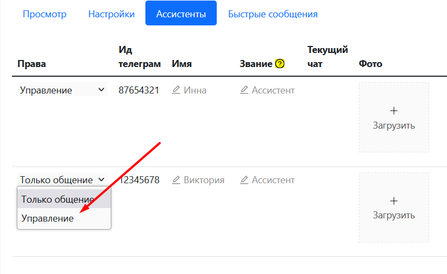Open the rights dropdown for Виктория
Image resolution: width=447 pixels, height=274 pixels.
[x=62, y=179]
